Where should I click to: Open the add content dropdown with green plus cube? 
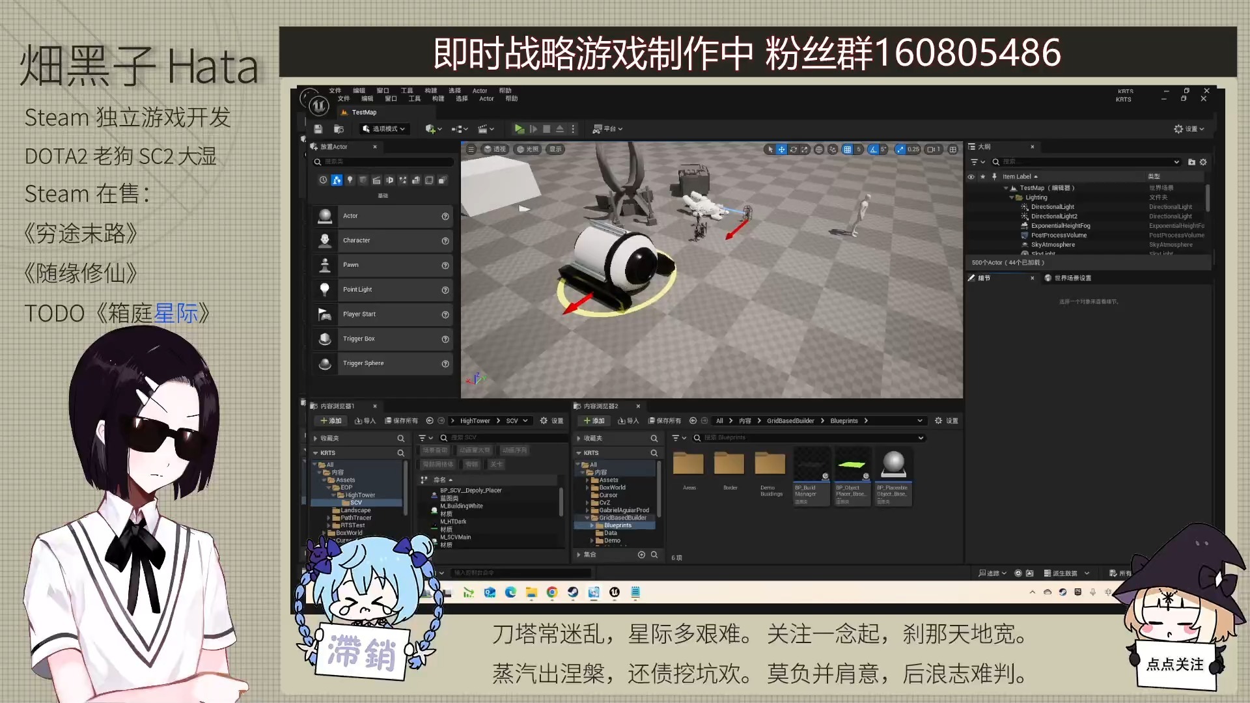[x=434, y=129]
